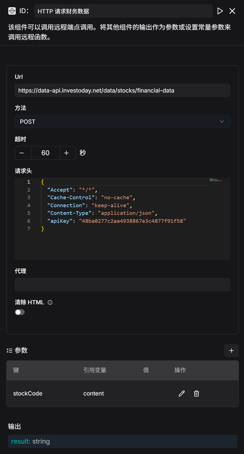Edit the stockCode parameter

(x=182, y=394)
